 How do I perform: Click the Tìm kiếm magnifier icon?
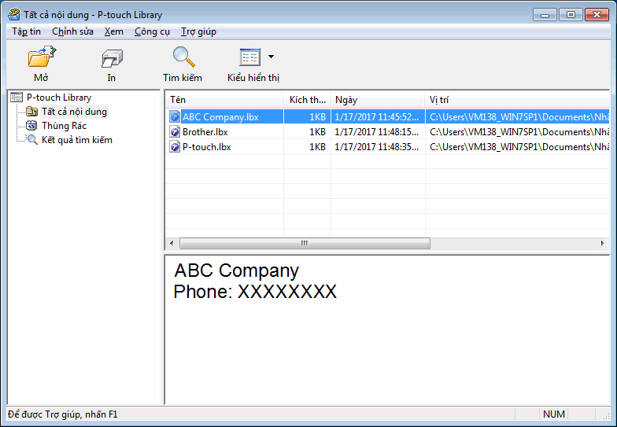[x=183, y=58]
